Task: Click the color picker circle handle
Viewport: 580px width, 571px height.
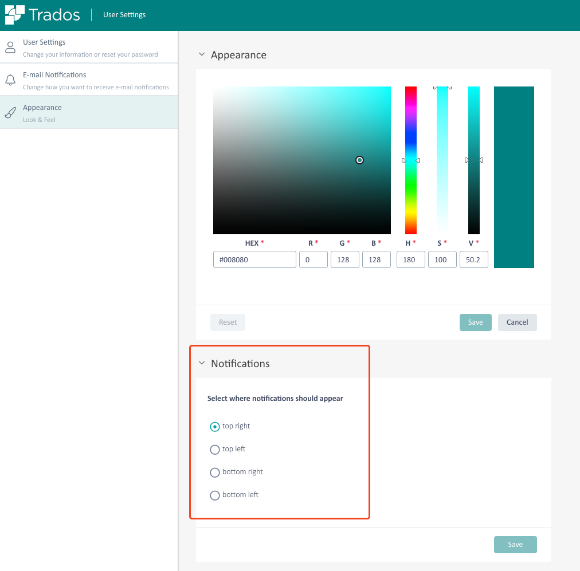Action: tap(359, 160)
